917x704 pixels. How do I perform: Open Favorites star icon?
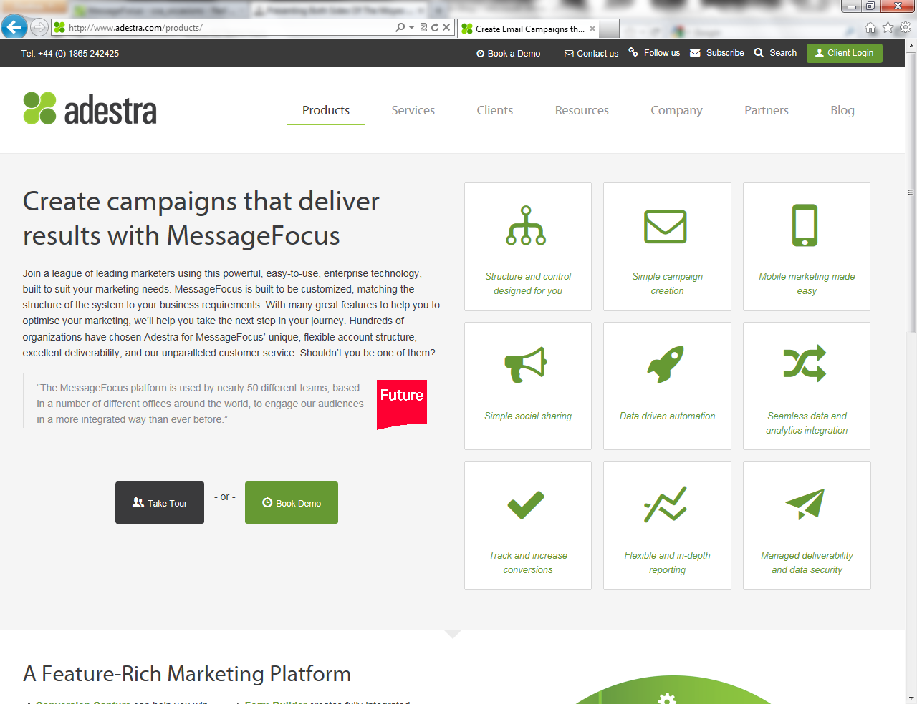[888, 28]
